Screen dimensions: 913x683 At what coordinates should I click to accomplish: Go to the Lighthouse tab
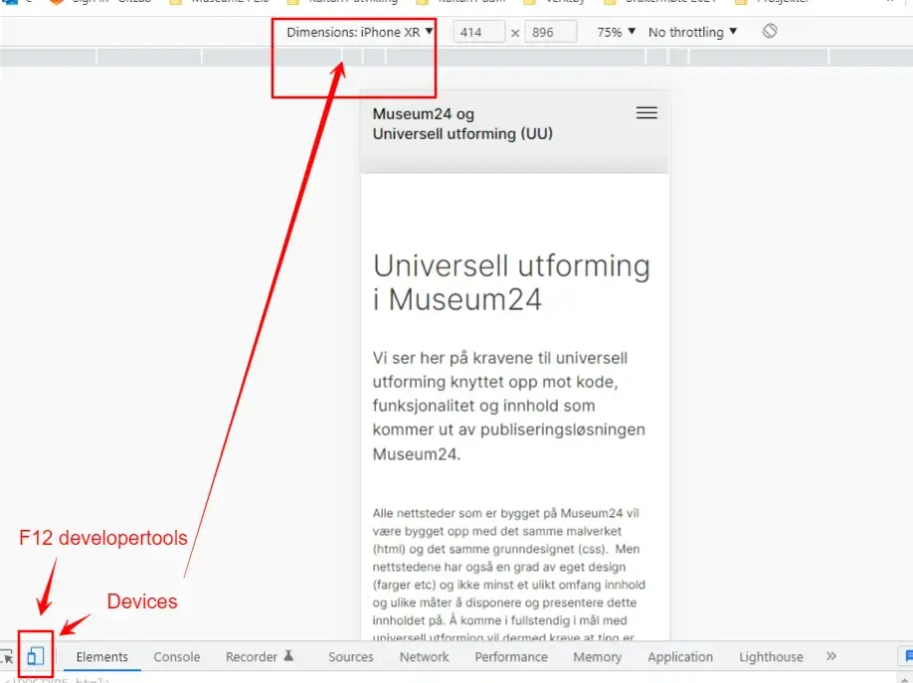click(771, 657)
